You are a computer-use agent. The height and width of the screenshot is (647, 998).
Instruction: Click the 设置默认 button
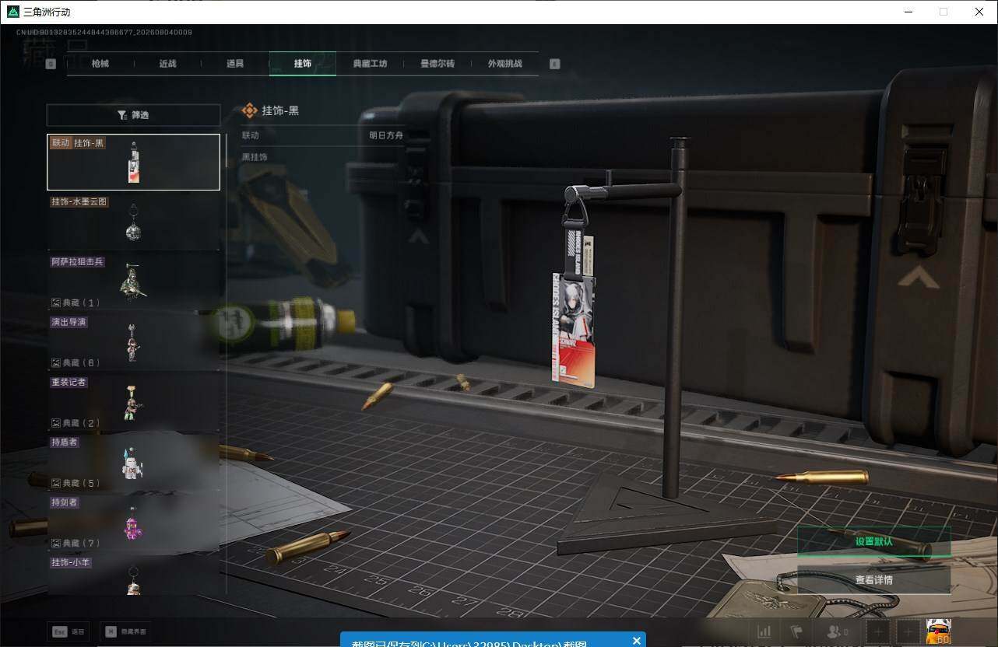tap(873, 541)
